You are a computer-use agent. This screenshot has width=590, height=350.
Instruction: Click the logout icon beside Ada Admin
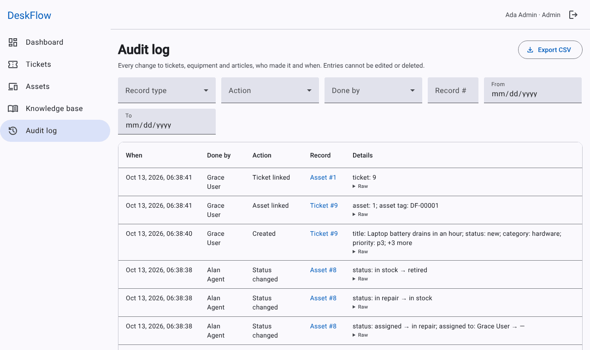[x=573, y=15]
